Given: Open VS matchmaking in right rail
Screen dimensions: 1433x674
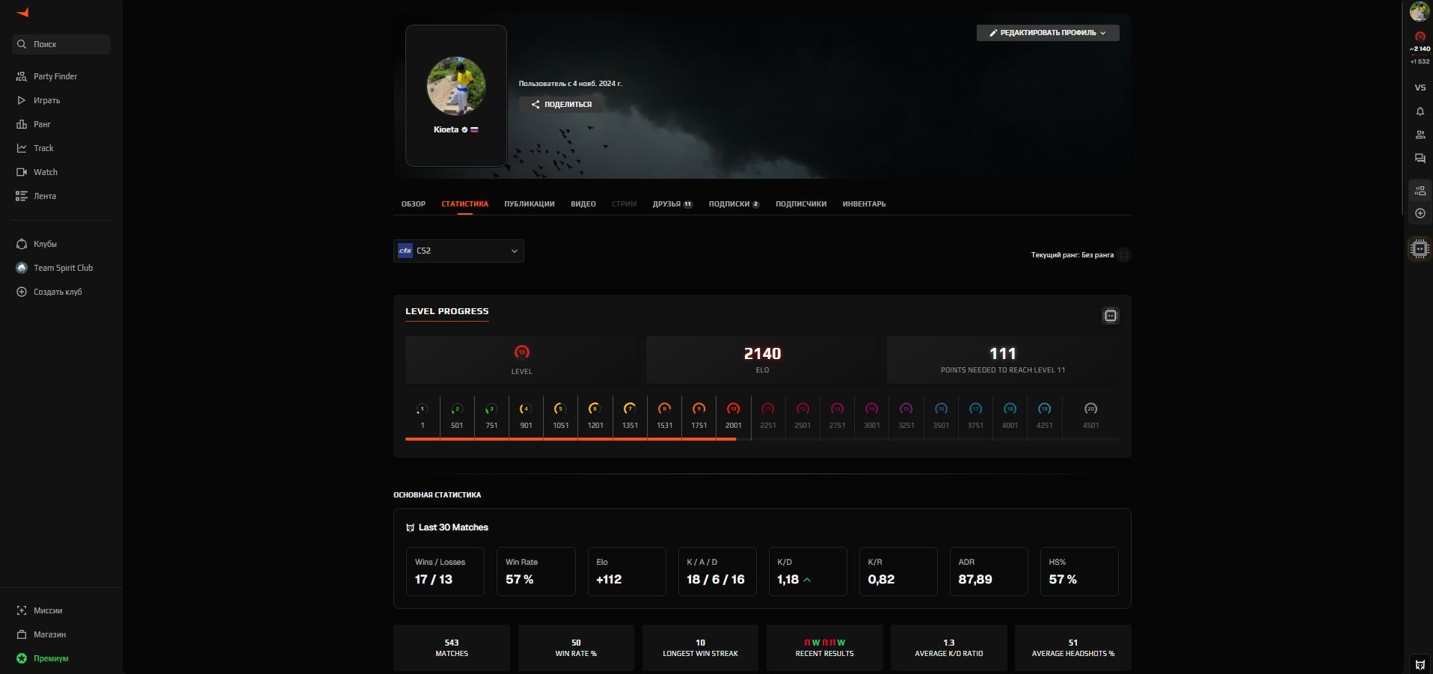Looking at the screenshot, I should click(x=1420, y=88).
